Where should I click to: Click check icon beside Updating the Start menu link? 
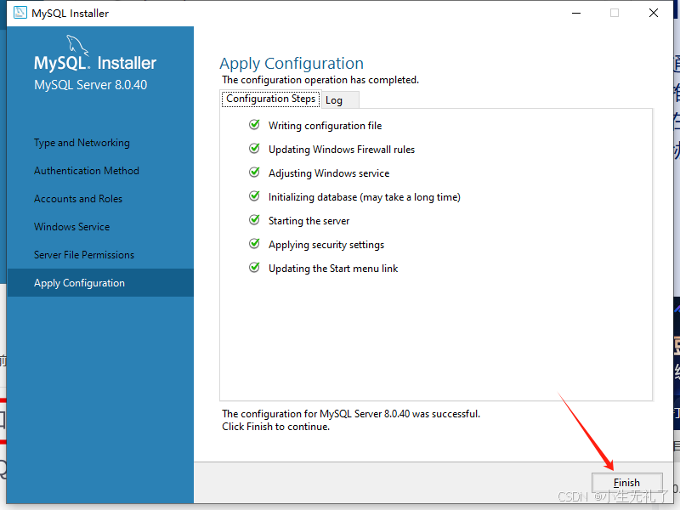click(x=254, y=268)
